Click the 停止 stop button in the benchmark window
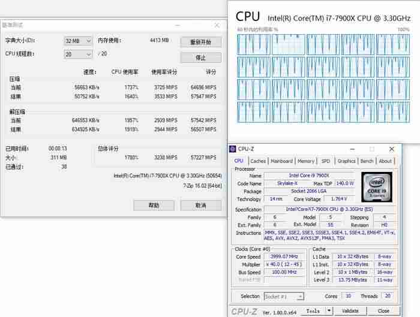Viewport: 420px width, 317px height. 201,58
